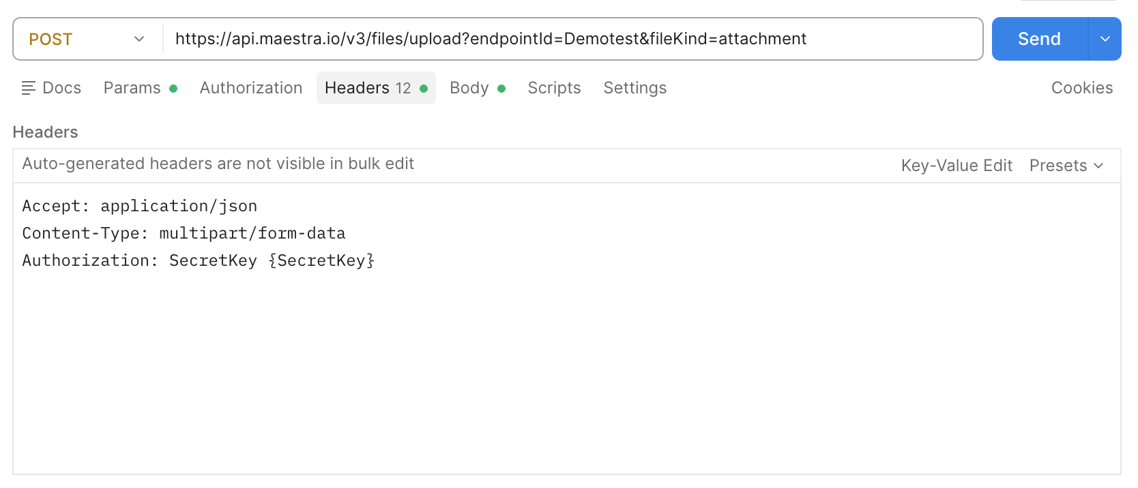Expand the Presets dropdown
This screenshot has height=488, width=1138.
[x=1066, y=166]
